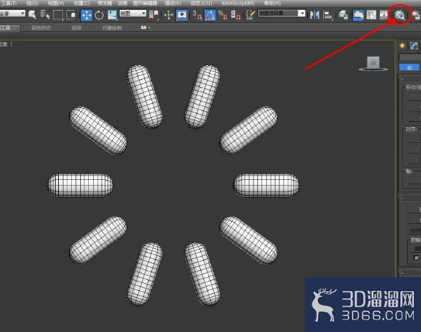Click the viewport label at top left
Image resolution: width=421 pixels, height=332 pixels.
point(6,44)
